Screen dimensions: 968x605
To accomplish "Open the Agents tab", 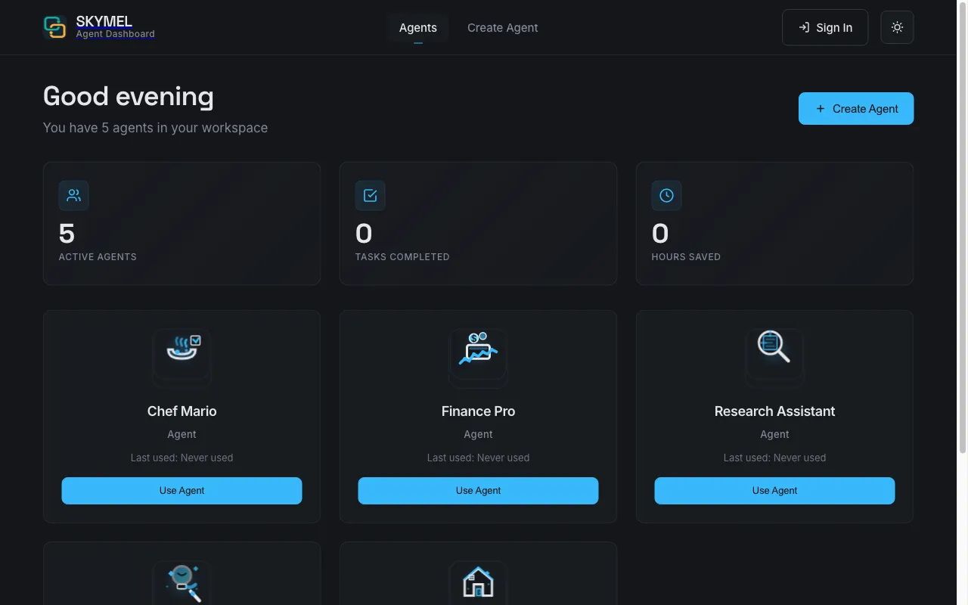I will click(418, 28).
